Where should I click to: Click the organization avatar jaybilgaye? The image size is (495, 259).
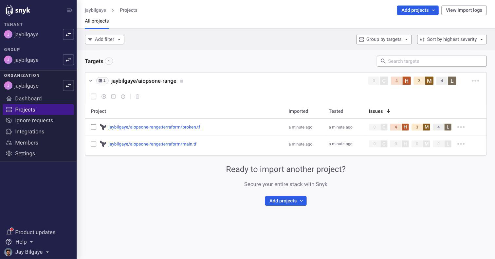coord(8,86)
